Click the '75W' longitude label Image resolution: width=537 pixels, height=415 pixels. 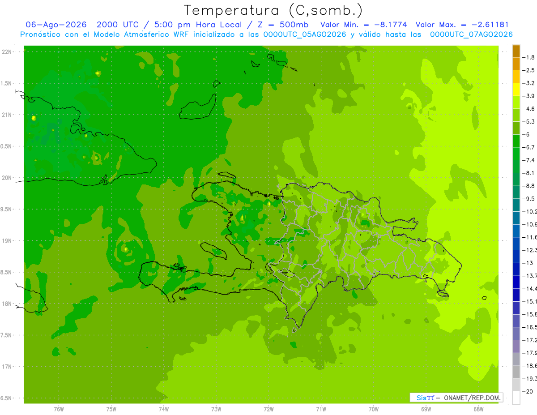111,409
